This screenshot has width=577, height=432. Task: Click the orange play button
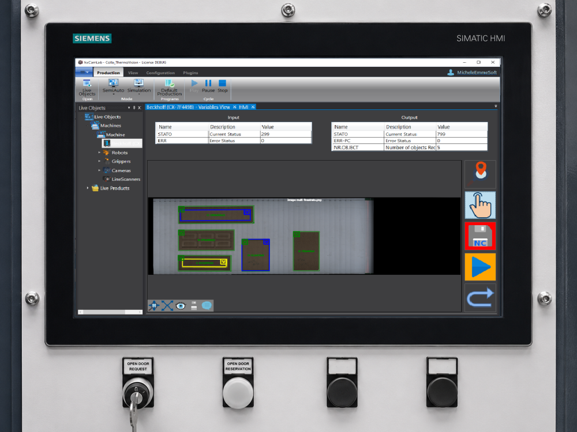click(x=480, y=267)
